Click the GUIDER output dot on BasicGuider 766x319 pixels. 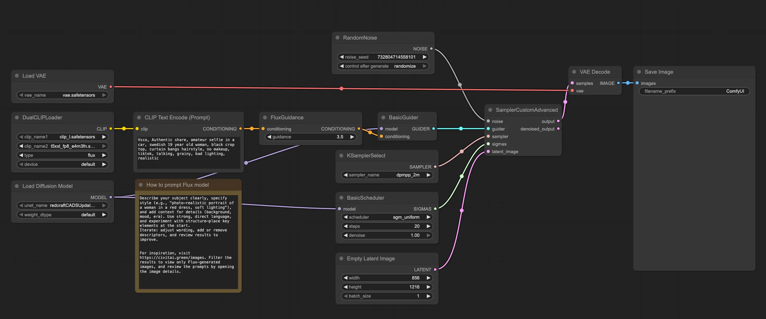pyautogui.click(x=434, y=129)
